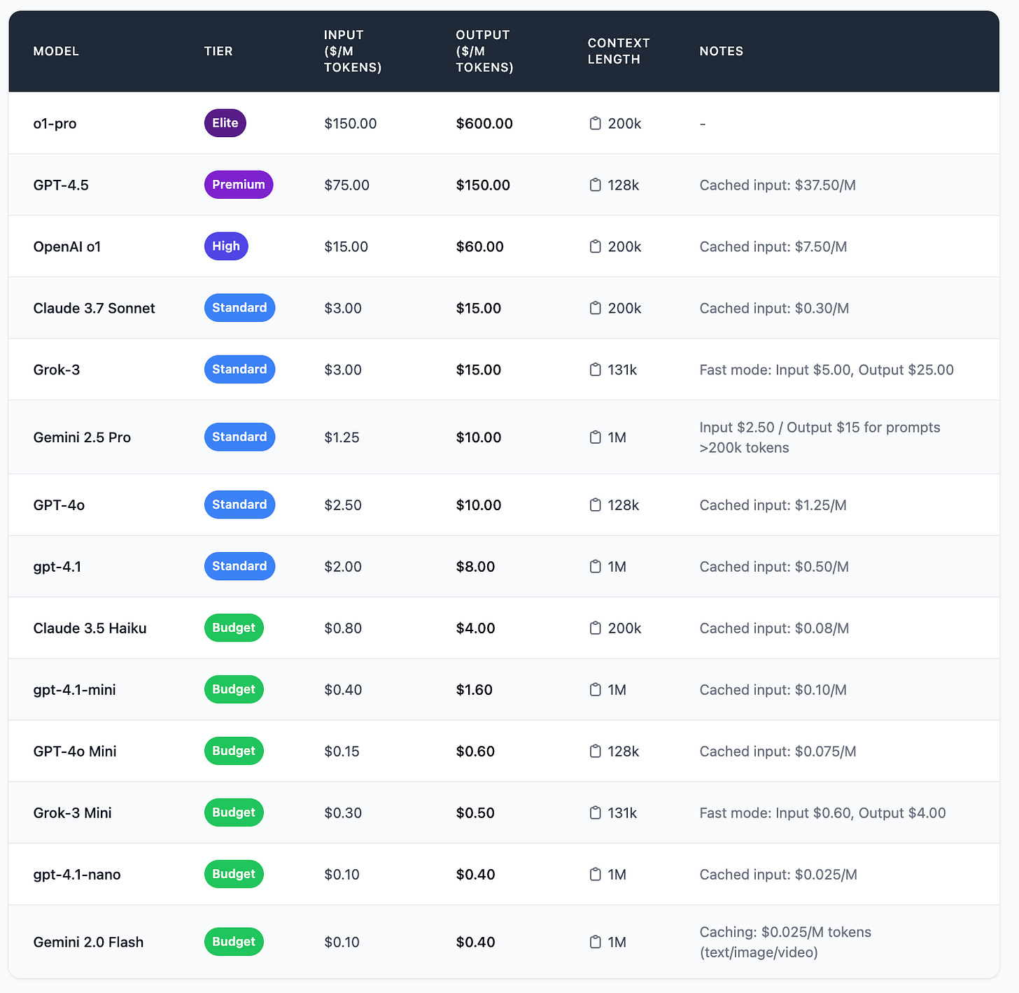Click the Standard badge in the Grok-3 row
Screen dimensions: 1019x993
pos(239,369)
